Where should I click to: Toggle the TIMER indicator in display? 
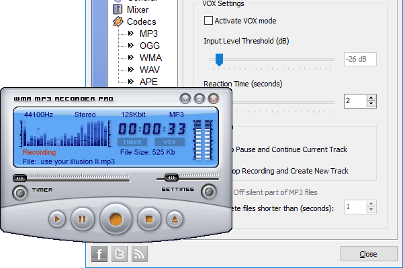click(x=132, y=142)
